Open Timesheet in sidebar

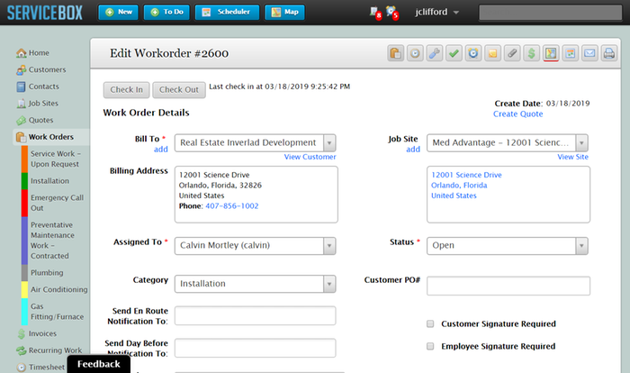click(40, 368)
